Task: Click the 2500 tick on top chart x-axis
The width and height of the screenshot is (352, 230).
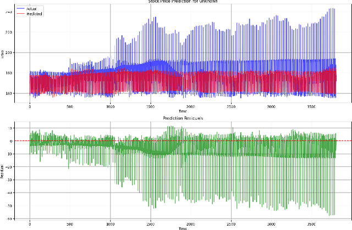Action: point(230,107)
